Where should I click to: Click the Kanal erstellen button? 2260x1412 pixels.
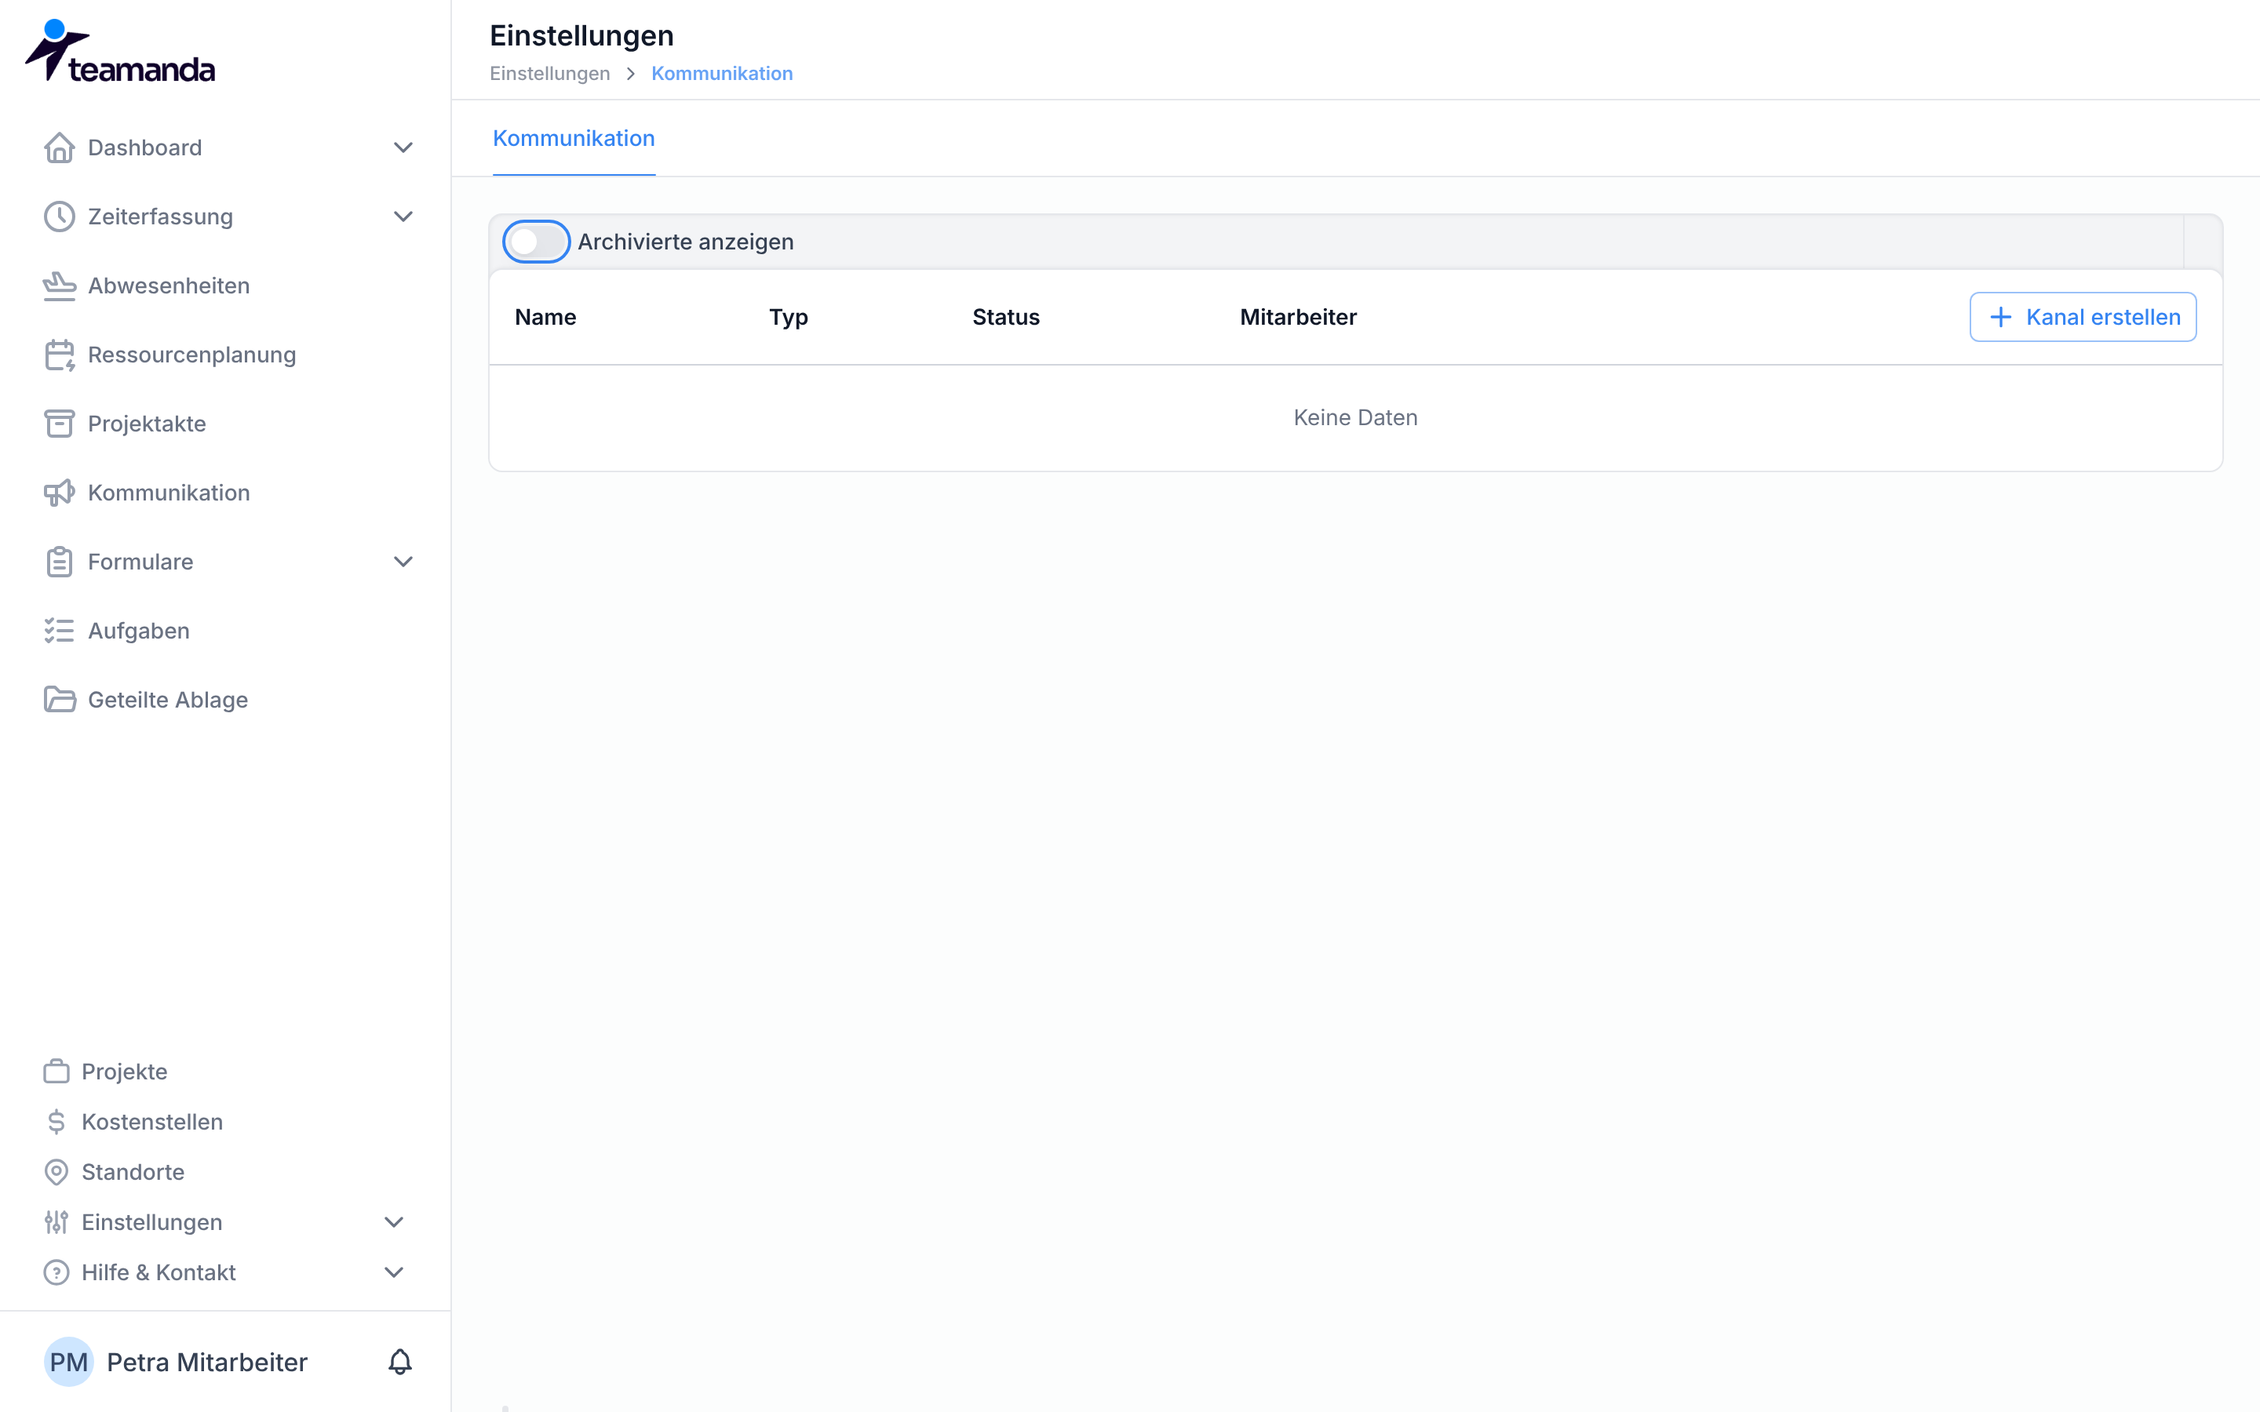[x=2083, y=317]
